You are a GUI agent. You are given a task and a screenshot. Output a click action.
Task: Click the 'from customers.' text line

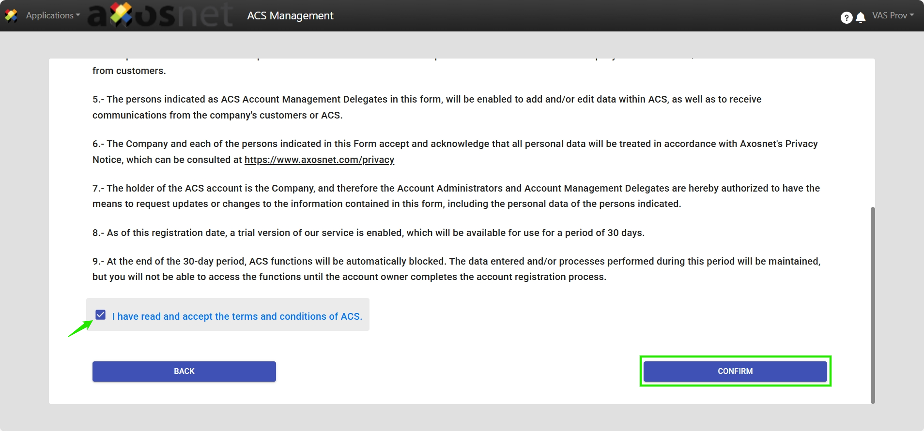(129, 71)
